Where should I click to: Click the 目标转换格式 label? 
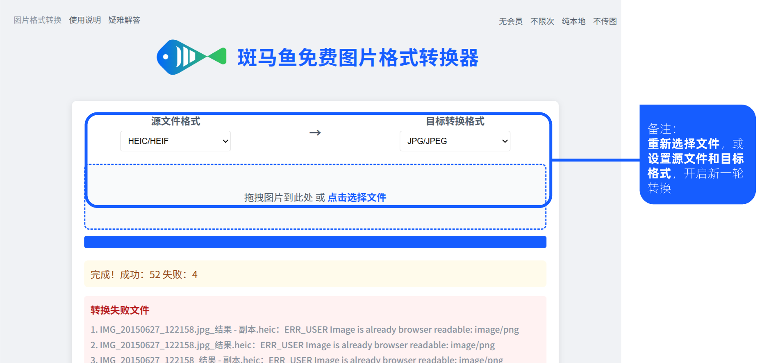point(455,121)
